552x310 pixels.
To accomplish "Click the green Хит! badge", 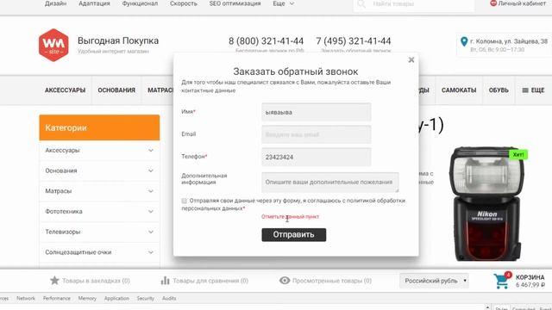I will coord(518,154).
